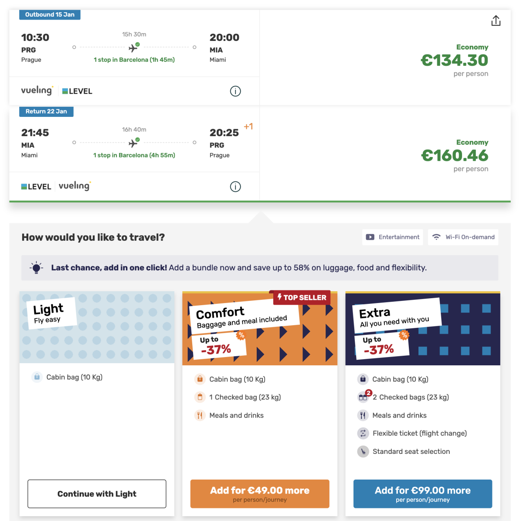Add Comfort bundle for €49.00 more
The image size is (523, 521).
[x=260, y=494]
